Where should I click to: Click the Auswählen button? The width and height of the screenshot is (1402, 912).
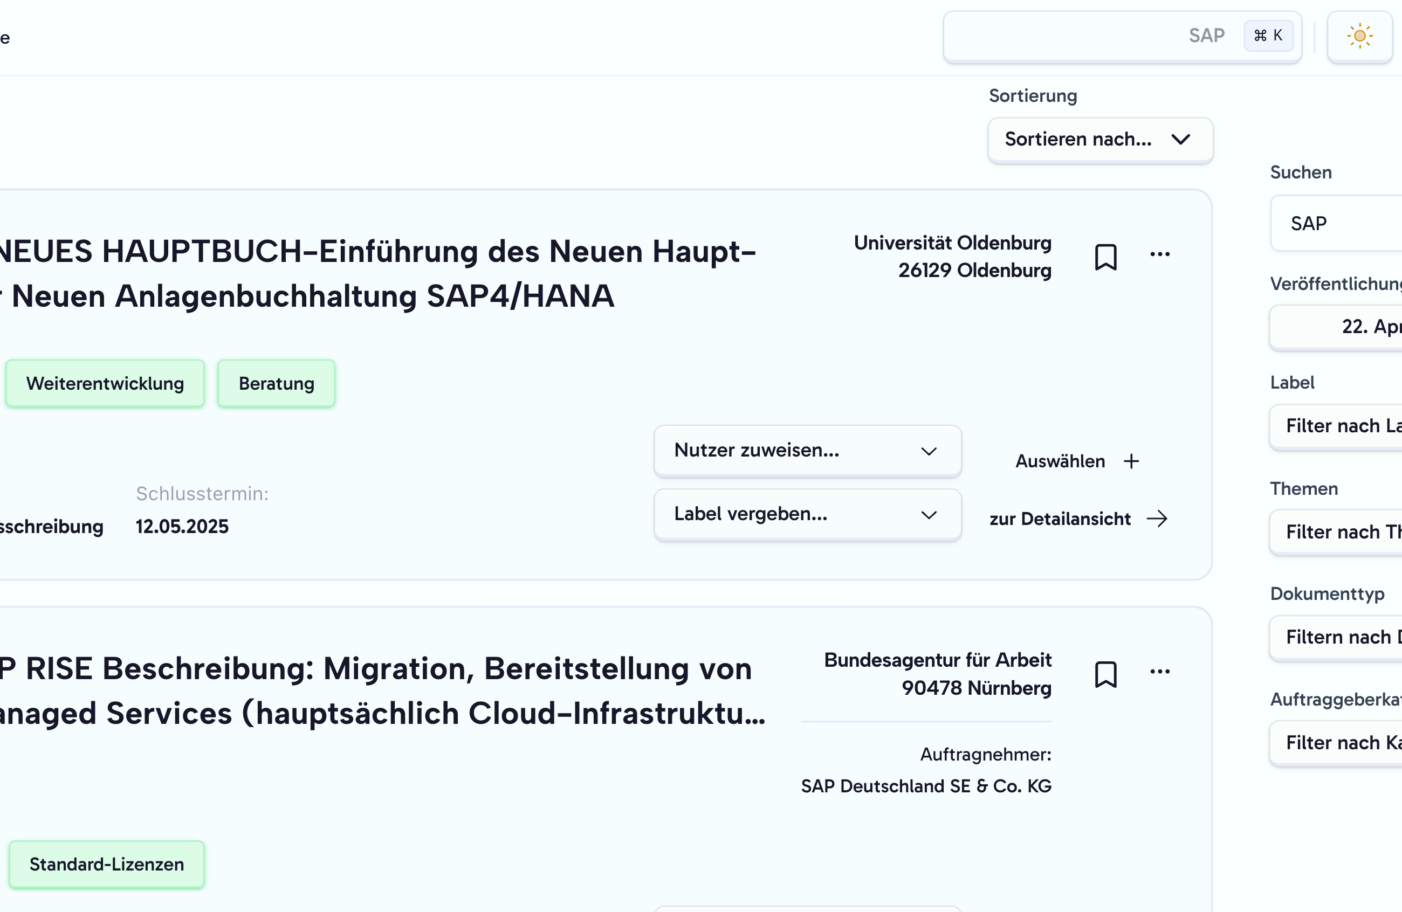click(x=1060, y=461)
